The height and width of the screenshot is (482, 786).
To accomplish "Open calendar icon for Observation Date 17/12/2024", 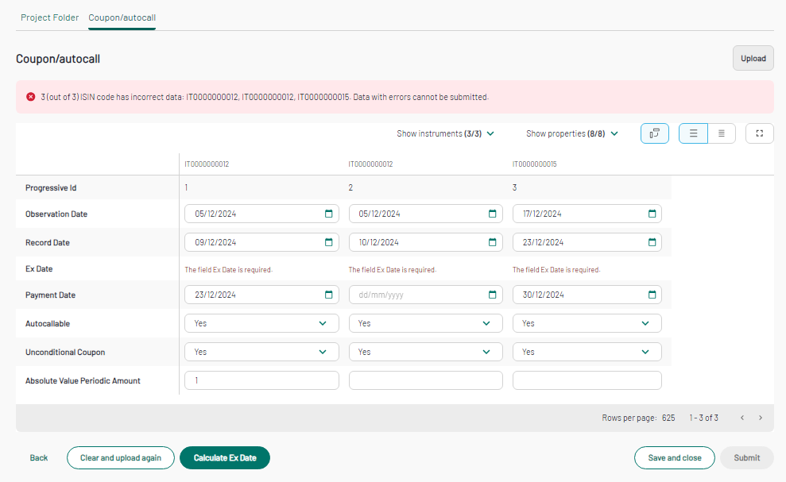I will [x=652, y=214].
